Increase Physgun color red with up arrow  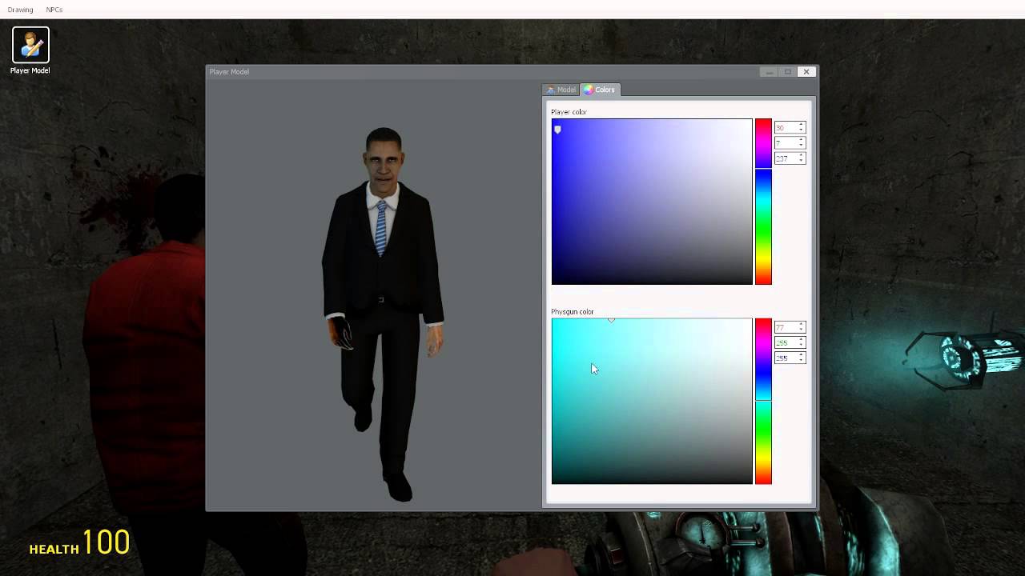(x=801, y=324)
